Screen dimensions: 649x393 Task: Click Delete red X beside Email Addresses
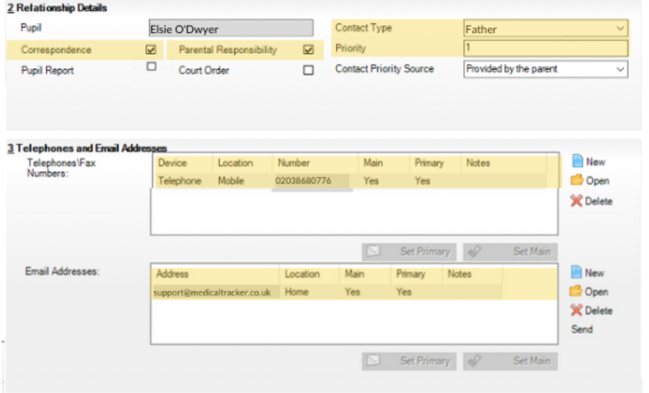(577, 311)
